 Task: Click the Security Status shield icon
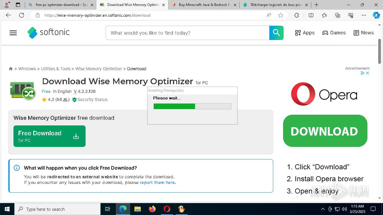[75, 100]
